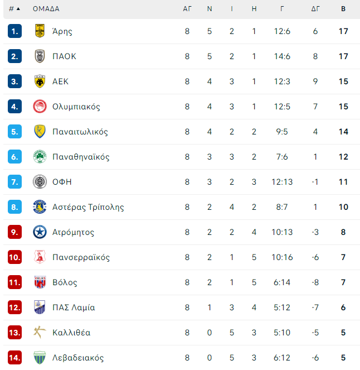Viewport: 360px width, 370px height.
Task: Sort by the Β points column header
Action: pos(343,9)
